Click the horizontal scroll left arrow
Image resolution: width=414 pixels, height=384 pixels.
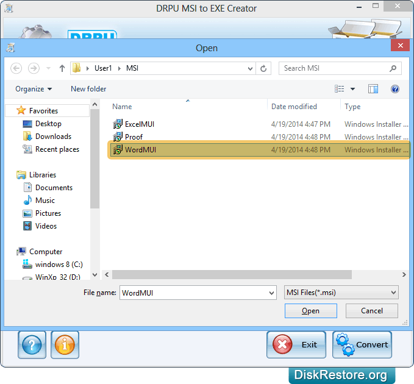pos(107,274)
